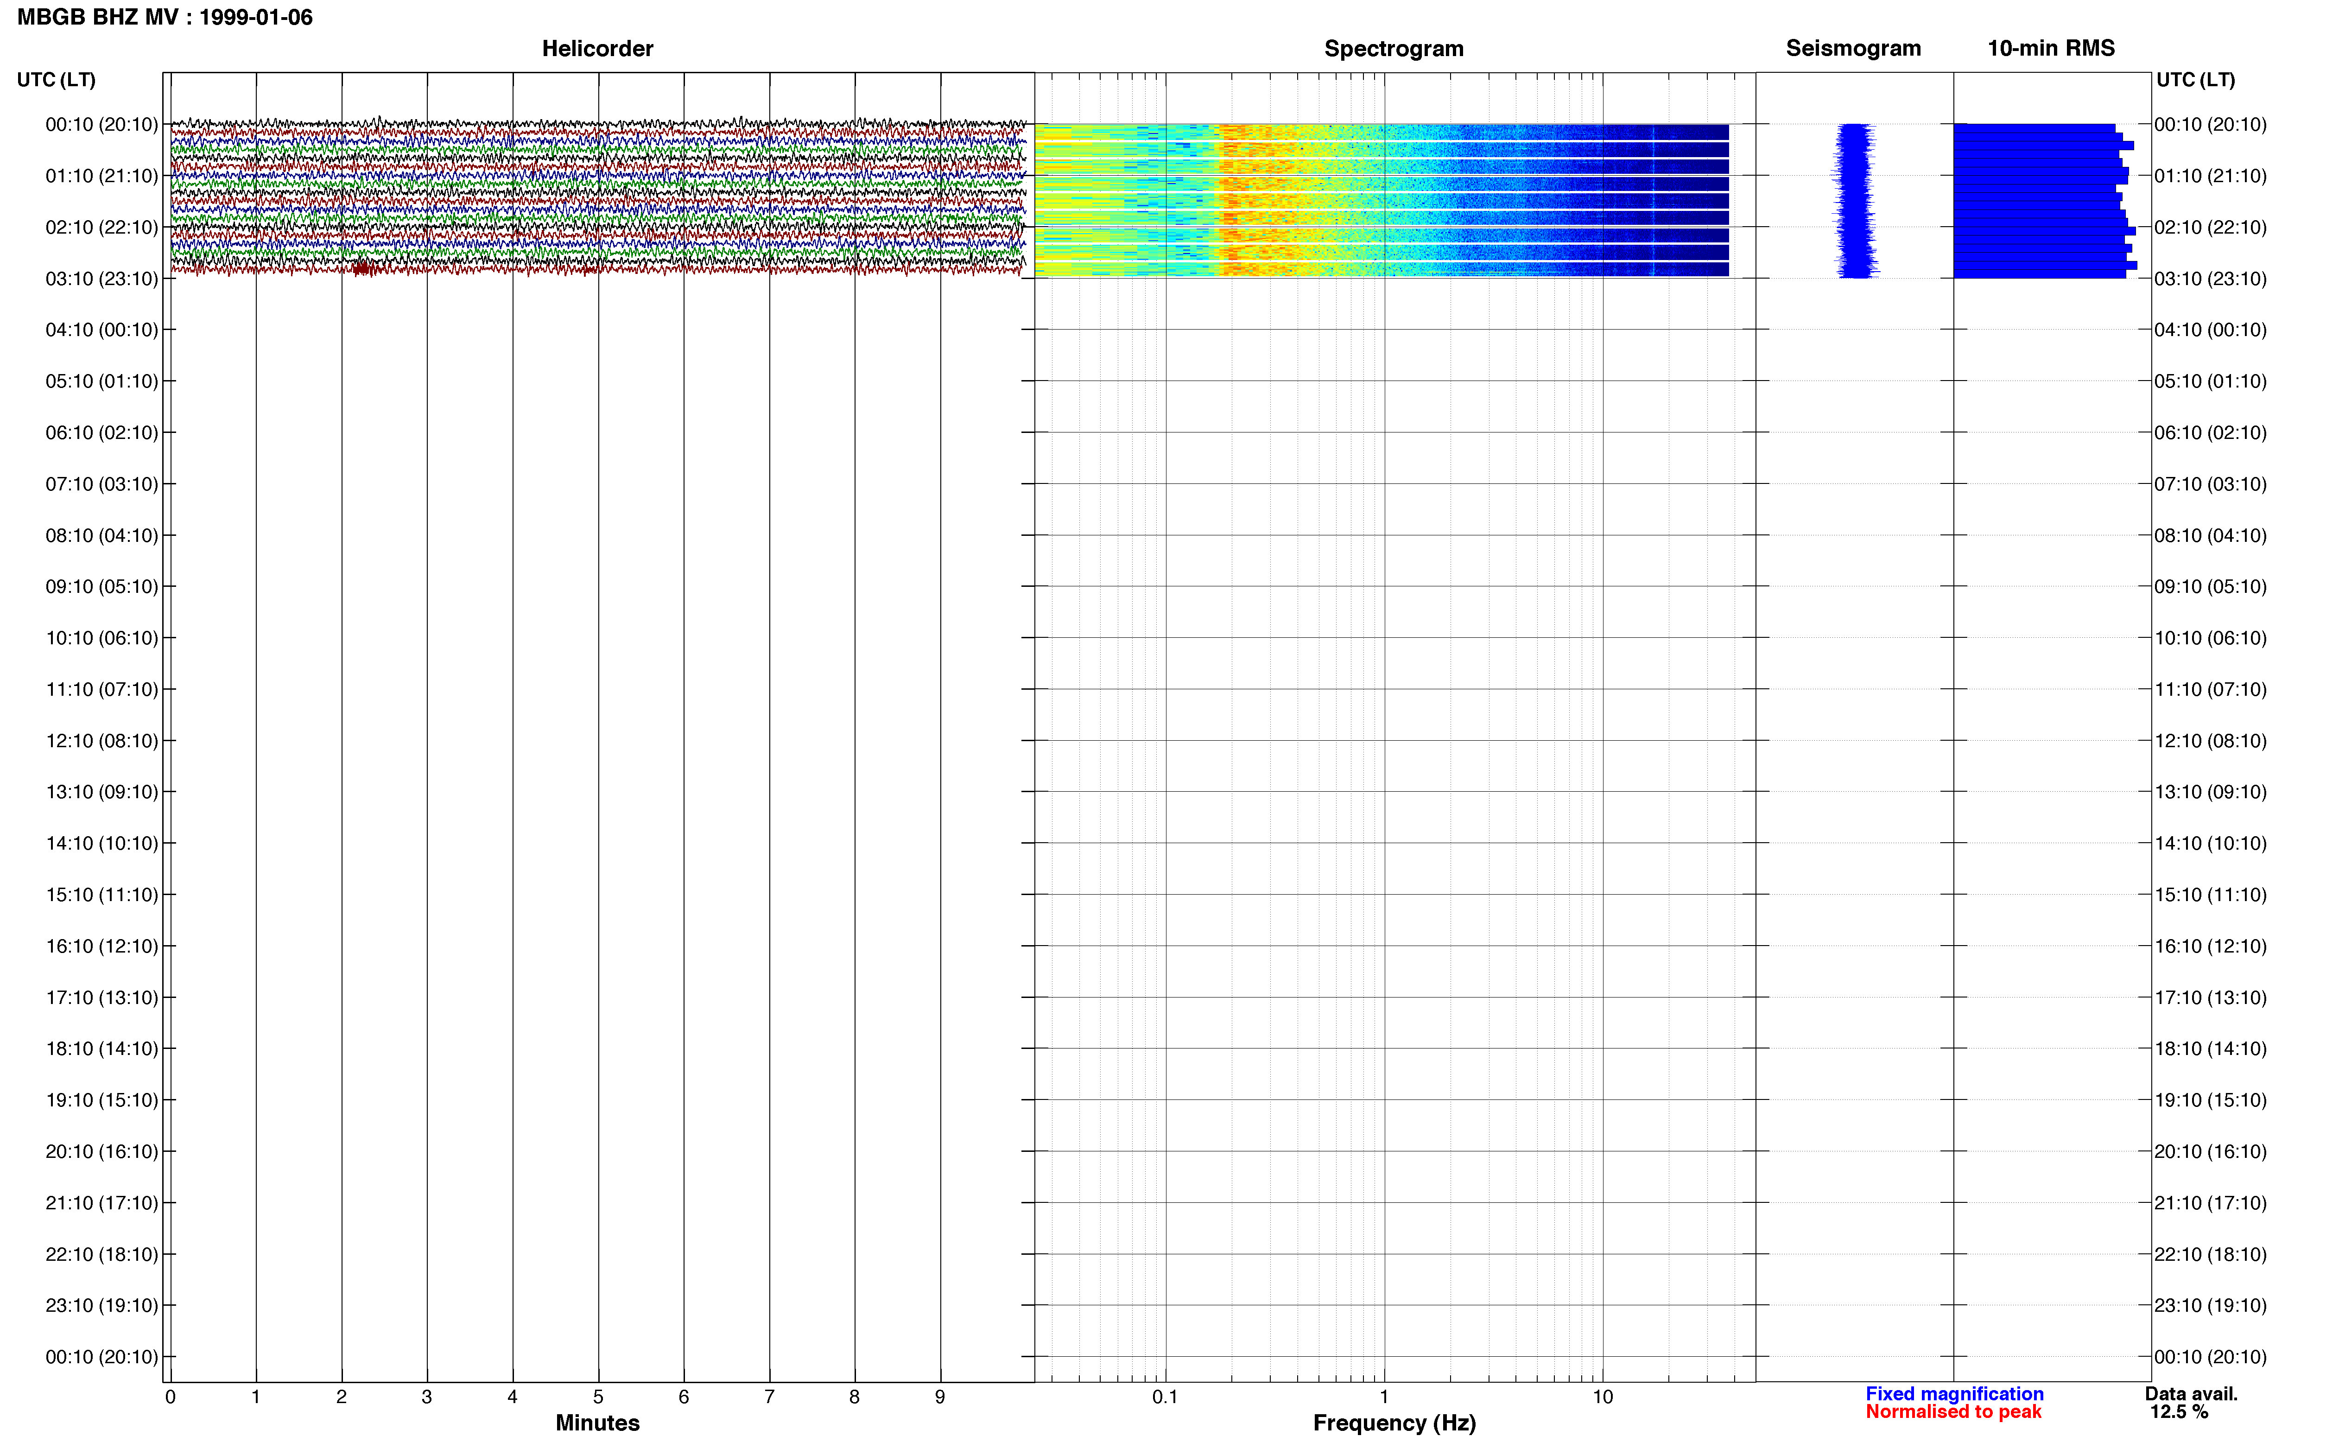The height and width of the screenshot is (1455, 2326).
Task: Click left-axis time label 08:10 (04:10)
Action: click(x=102, y=535)
